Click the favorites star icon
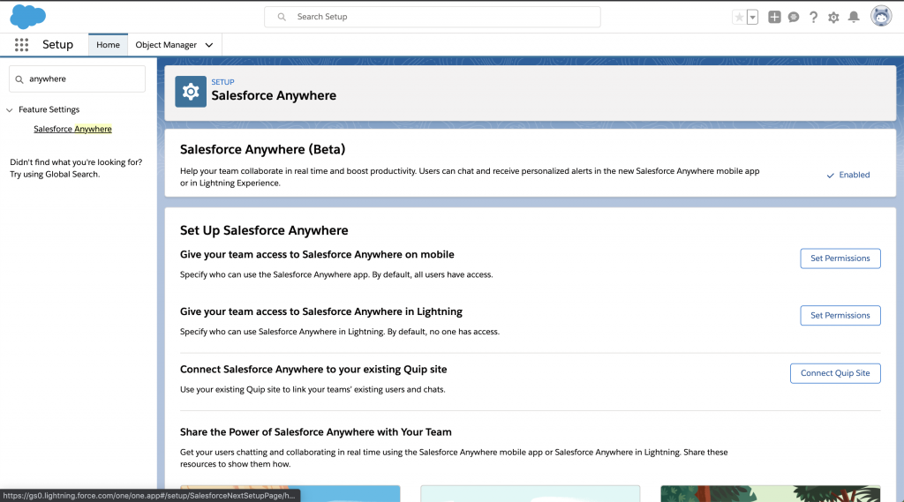 739,18
